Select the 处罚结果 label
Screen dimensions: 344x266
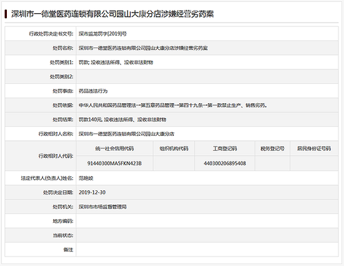pos(63,120)
